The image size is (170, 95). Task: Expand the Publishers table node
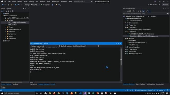coord(7,25)
